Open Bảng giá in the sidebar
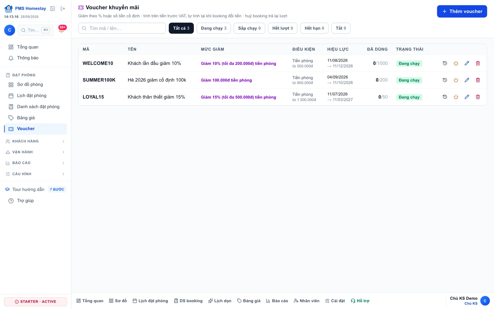 point(36,118)
